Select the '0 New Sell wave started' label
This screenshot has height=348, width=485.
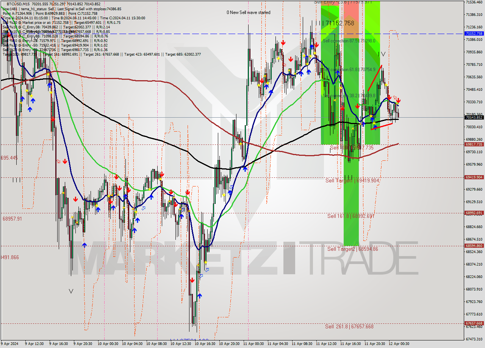point(249,12)
